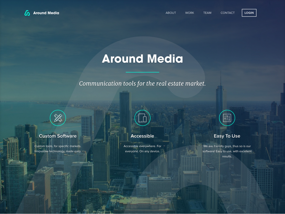Viewport: 285px width, 214px height.
Task: Click the tagline about communication tools
Action: (142, 83)
